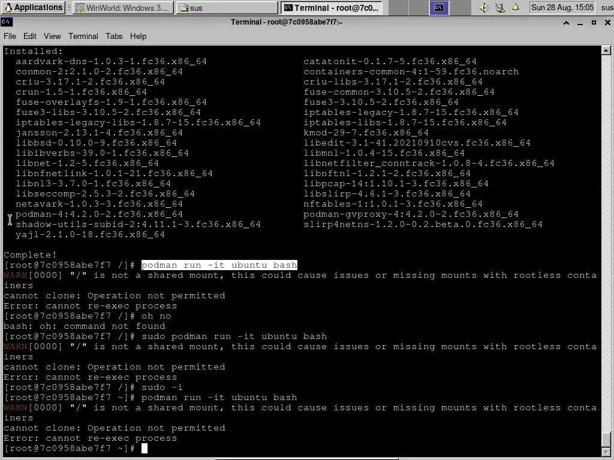Click the highlighted 'podman run -it ubuntu bash' text
The height and width of the screenshot is (460, 614).
tap(219, 265)
